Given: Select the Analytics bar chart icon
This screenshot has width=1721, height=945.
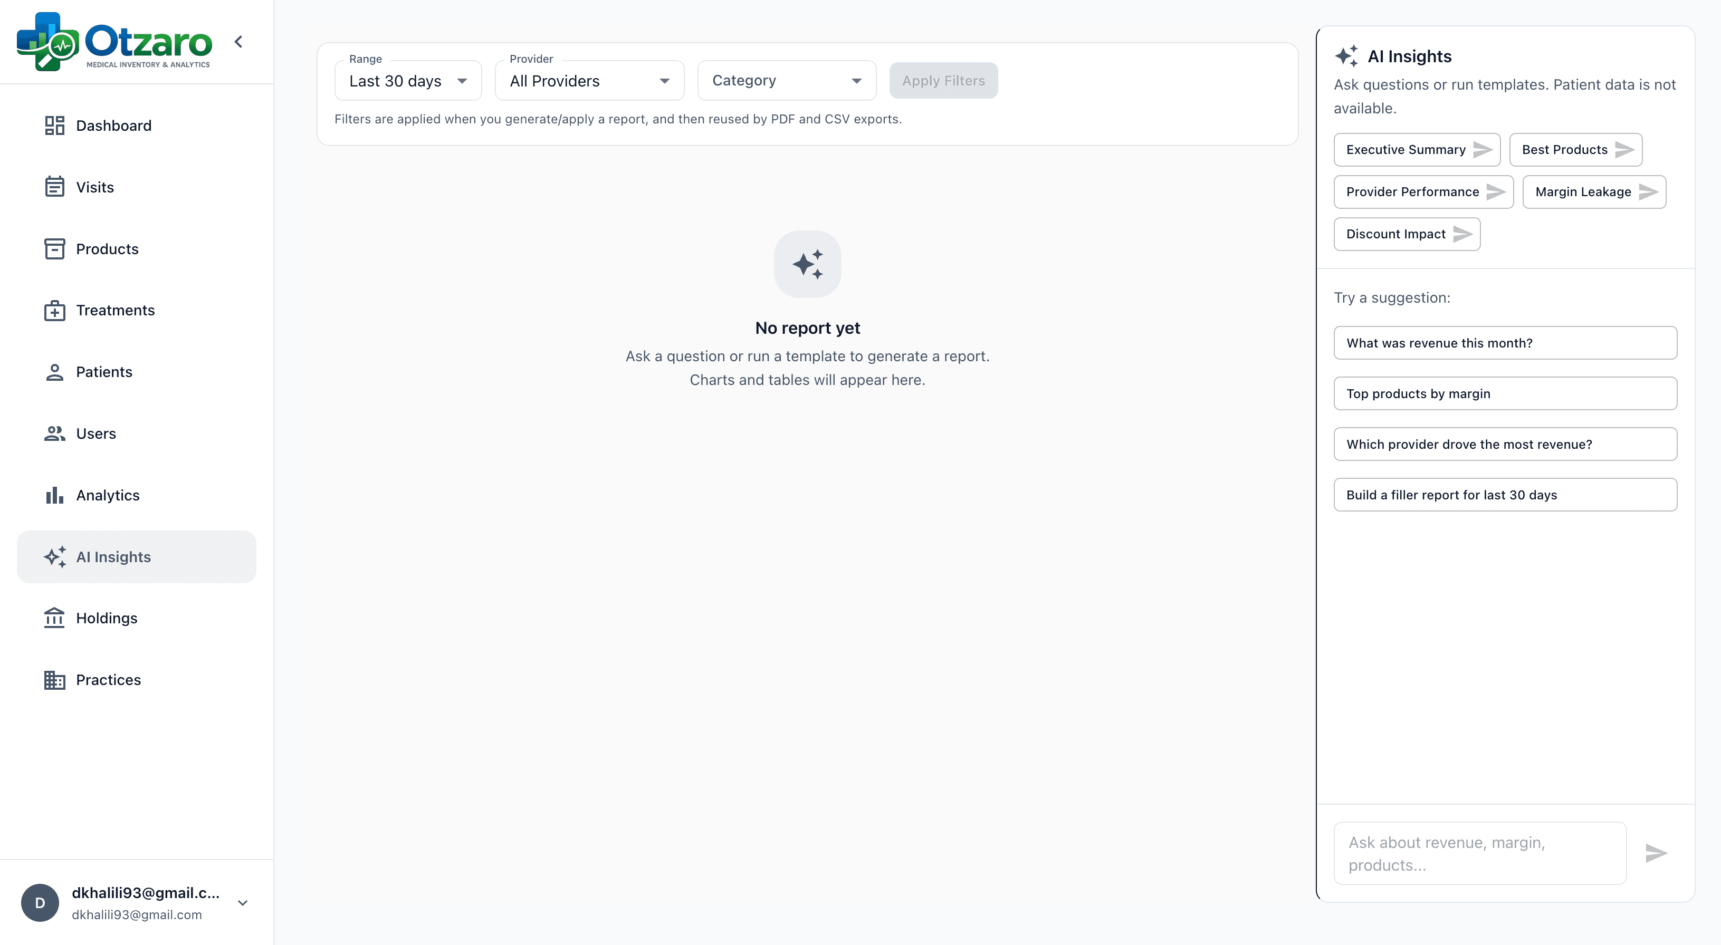Looking at the screenshot, I should point(54,494).
